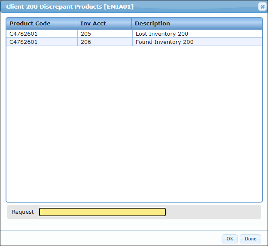Focus the yellow Request input field
Screen dimensions: 268x246
click(102, 212)
